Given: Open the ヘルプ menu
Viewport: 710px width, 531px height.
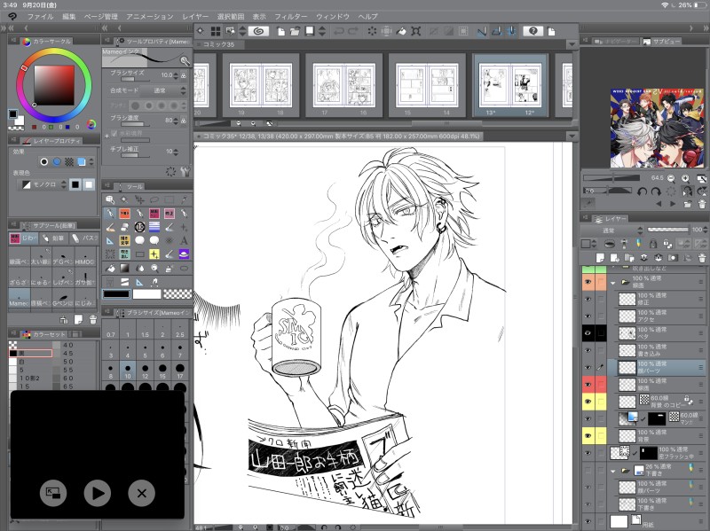Looking at the screenshot, I should [x=367, y=16].
